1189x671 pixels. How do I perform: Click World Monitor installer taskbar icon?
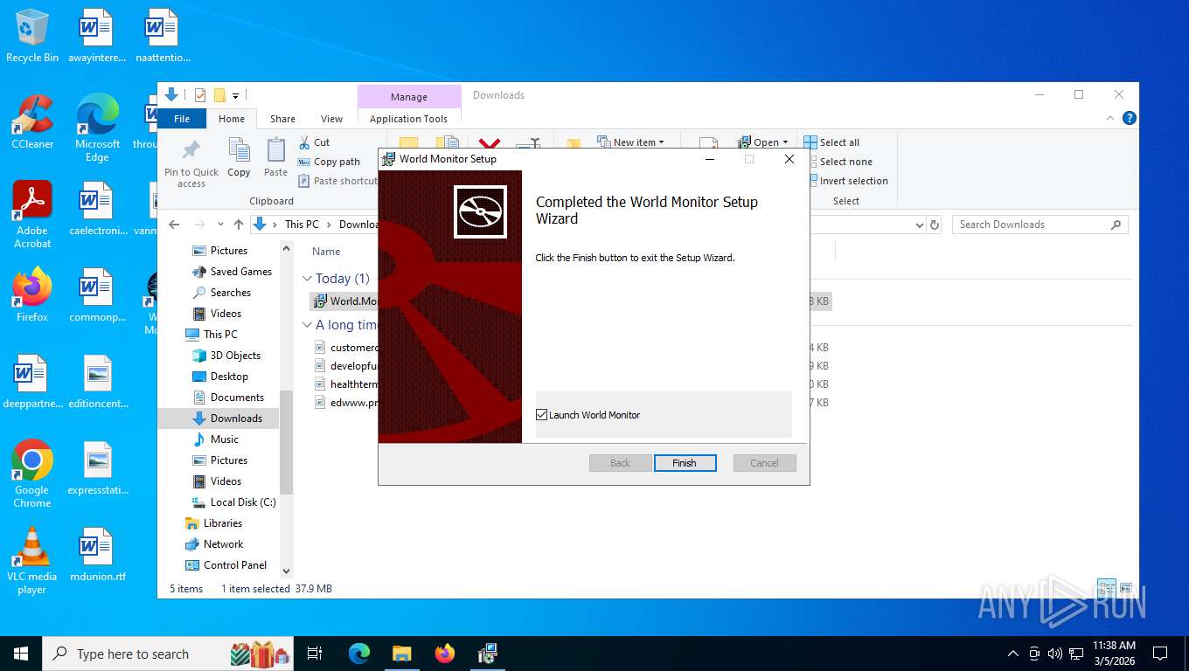tap(488, 654)
